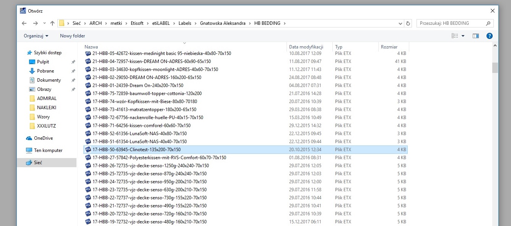This screenshot has height=226, width=511.
Task: Open Pobrane downloads folder
Action: (x=45, y=71)
